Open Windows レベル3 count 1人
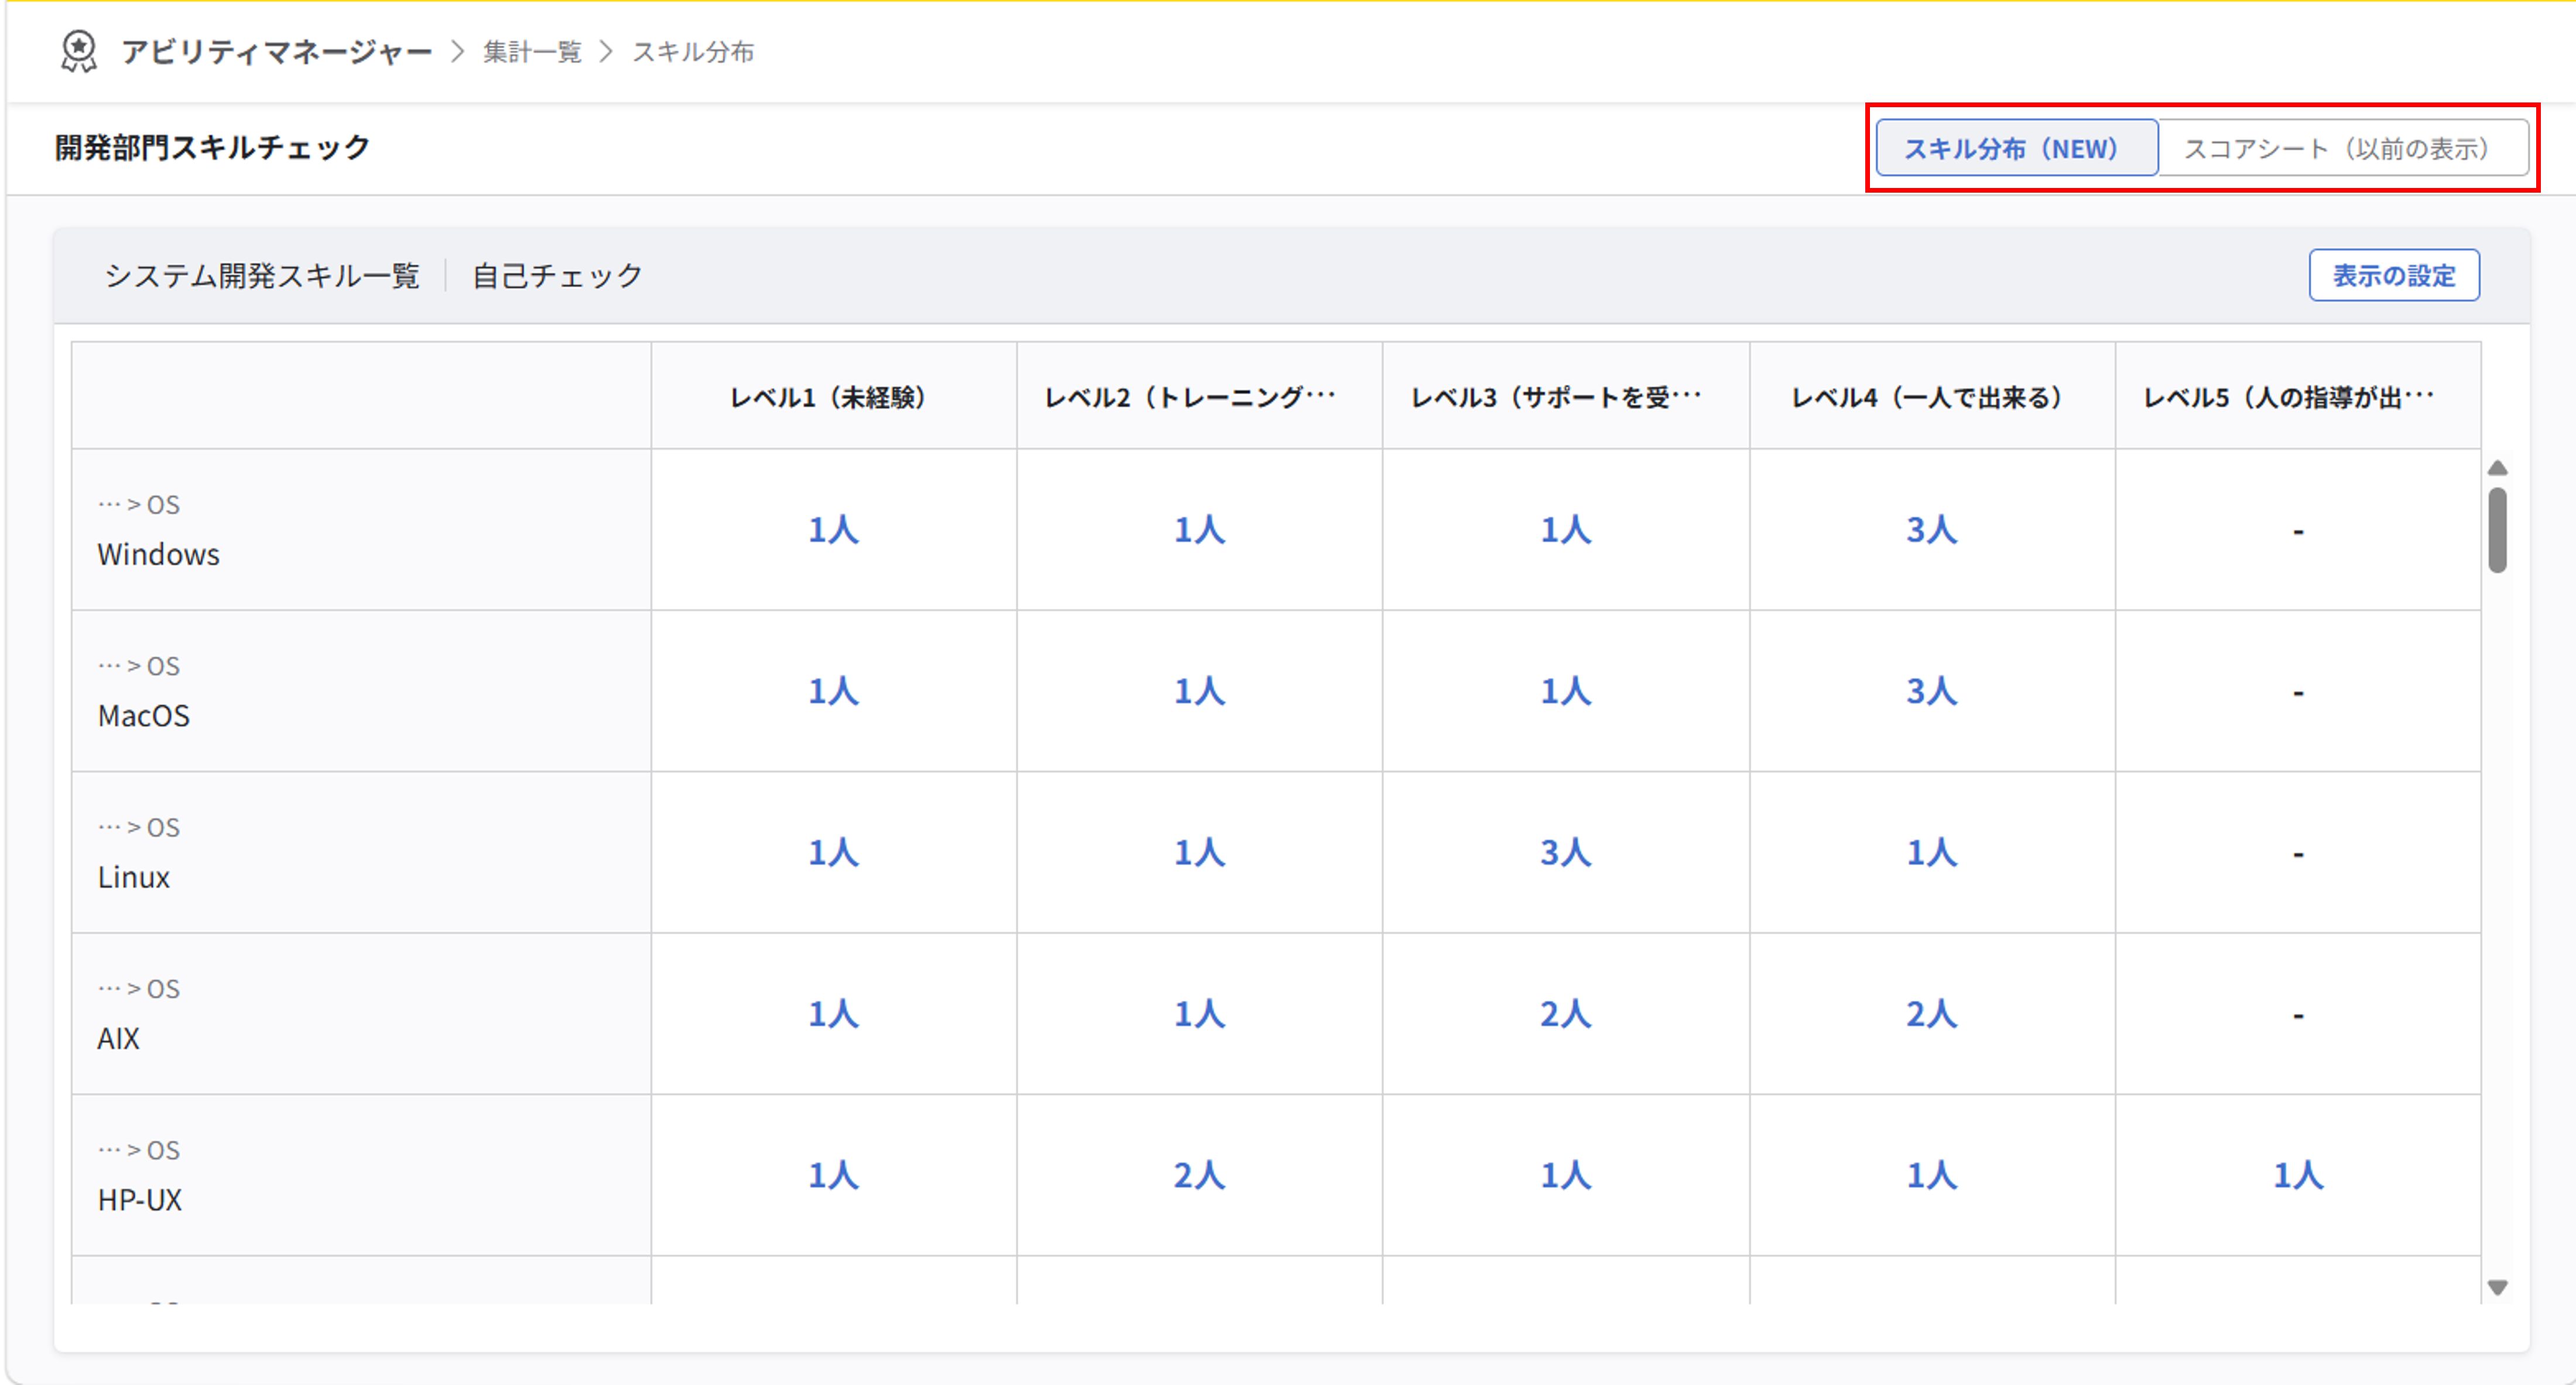Image resolution: width=2576 pixels, height=1385 pixels. tap(1566, 529)
